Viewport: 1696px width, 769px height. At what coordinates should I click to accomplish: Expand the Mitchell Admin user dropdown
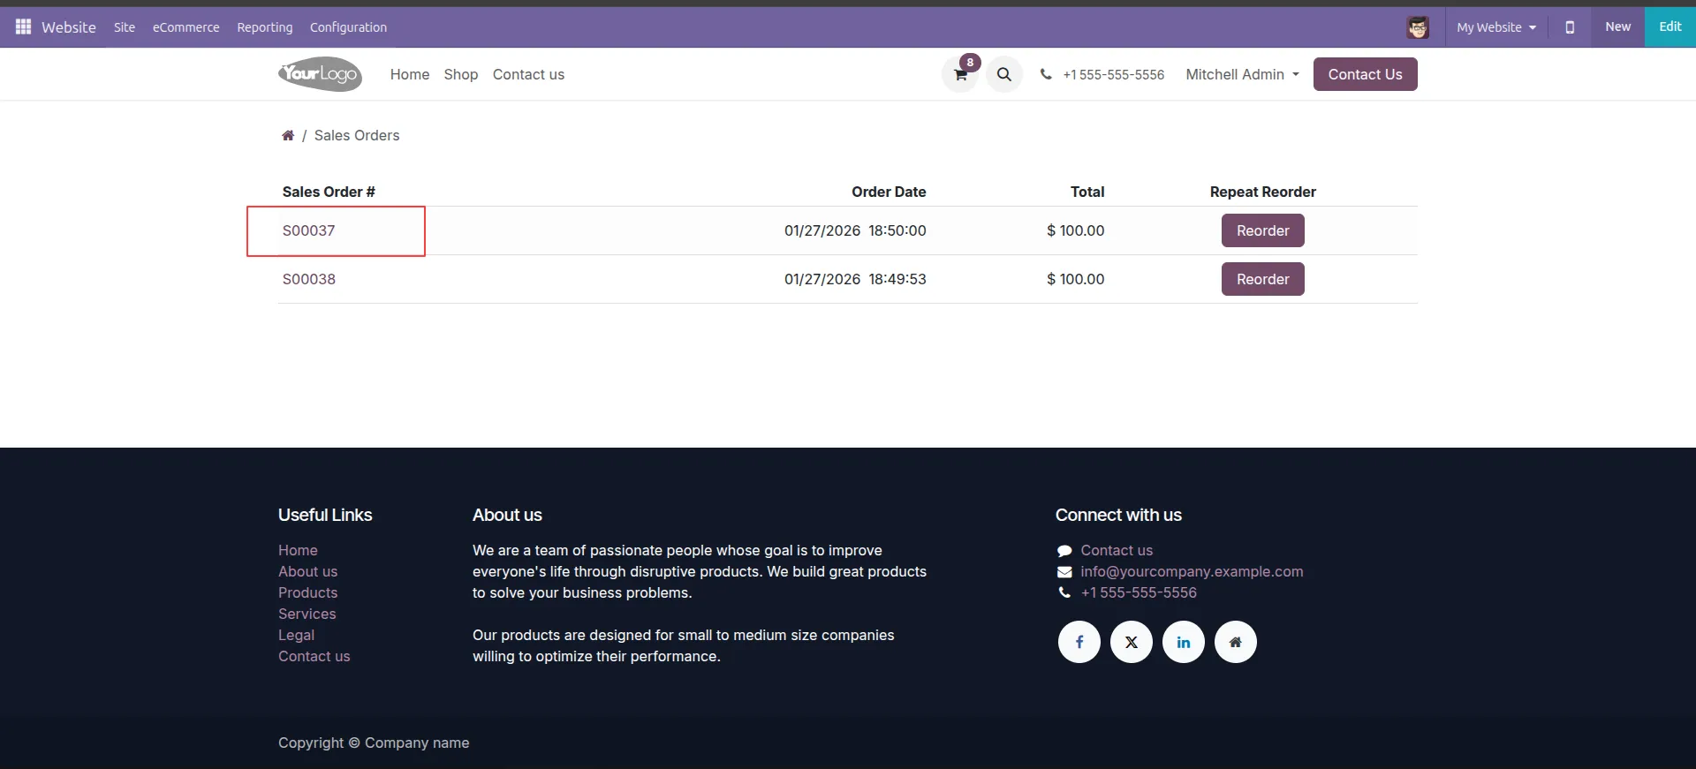click(1242, 74)
